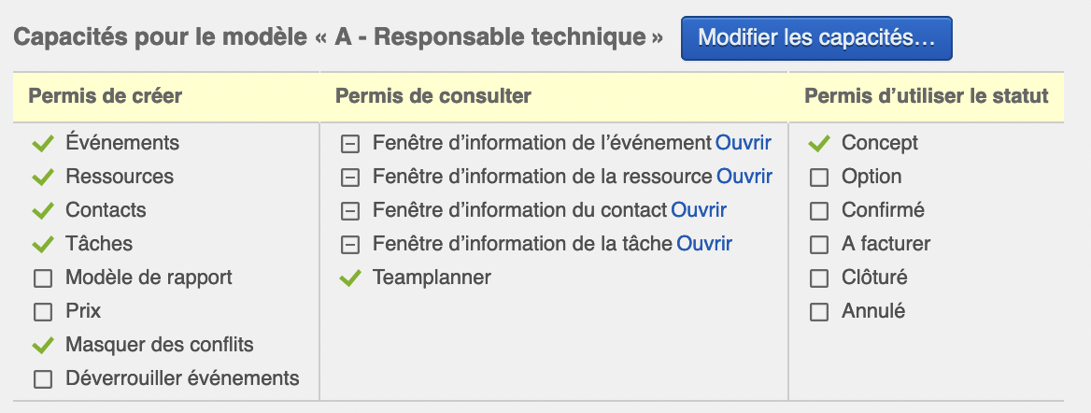Expand Fenêtre d'information du contact box
This screenshot has width=1091, height=413.
[x=350, y=211]
